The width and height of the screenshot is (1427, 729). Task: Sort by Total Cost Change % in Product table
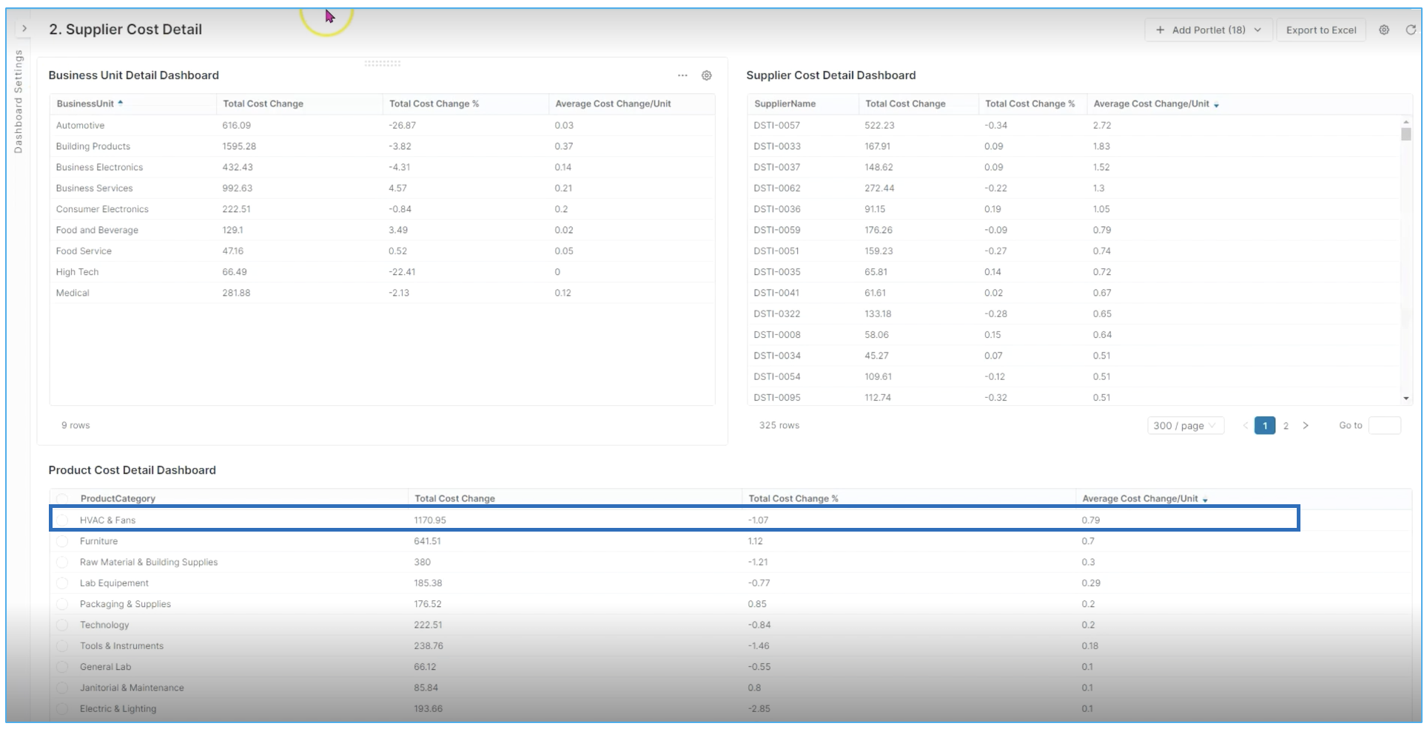point(793,499)
